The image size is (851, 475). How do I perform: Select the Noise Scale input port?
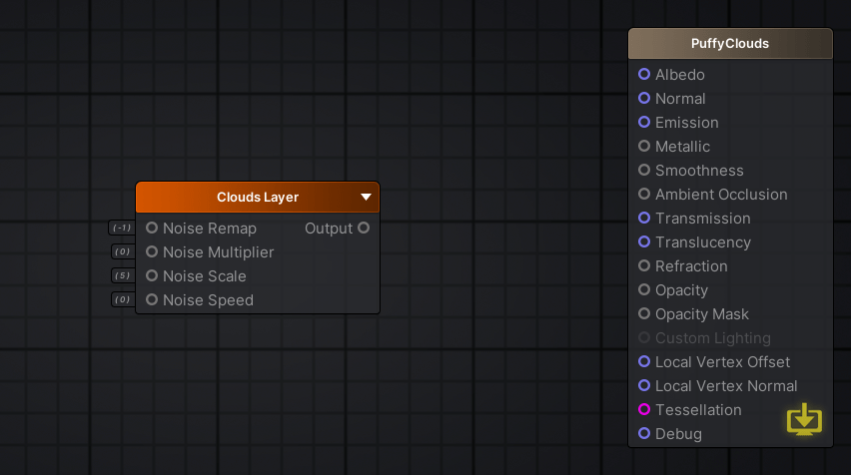152,276
